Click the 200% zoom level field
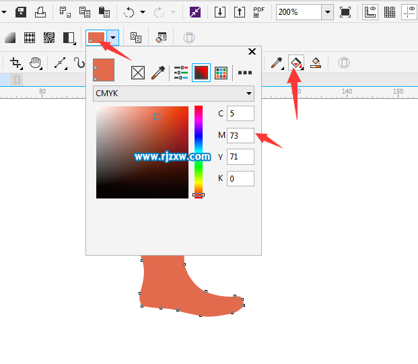The width and height of the screenshot is (418, 364). [x=299, y=12]
